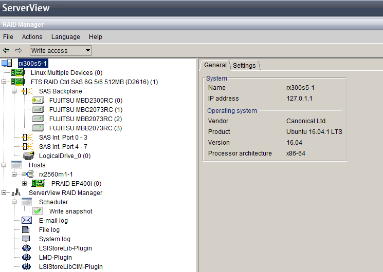Click the System log monitor icon
Screen dimensions: 383x272
(x=26, y=239)
